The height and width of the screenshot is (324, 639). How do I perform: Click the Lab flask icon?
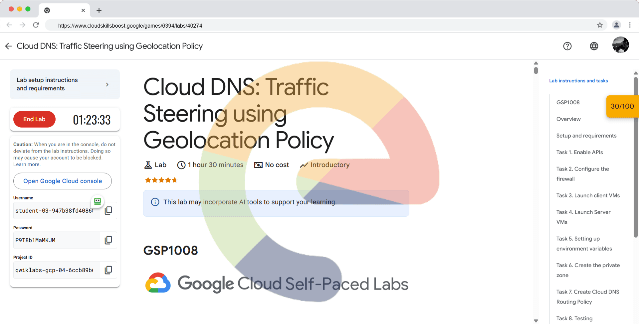(148, 165)
